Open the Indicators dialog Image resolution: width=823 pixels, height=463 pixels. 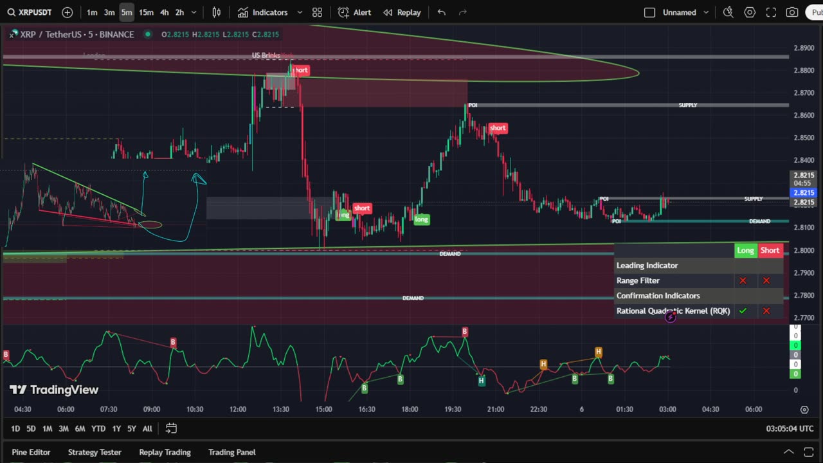point(262,12)
